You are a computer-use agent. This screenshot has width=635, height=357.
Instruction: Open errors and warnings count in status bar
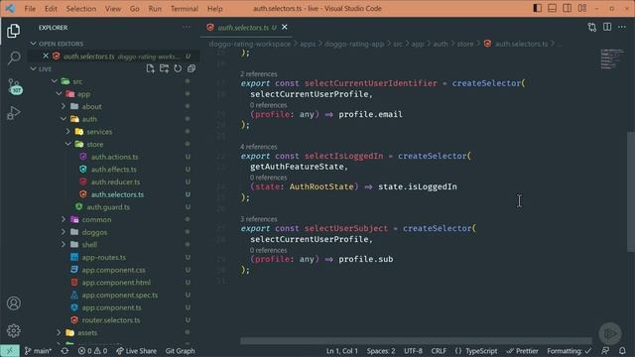click(x=92, y=351)
